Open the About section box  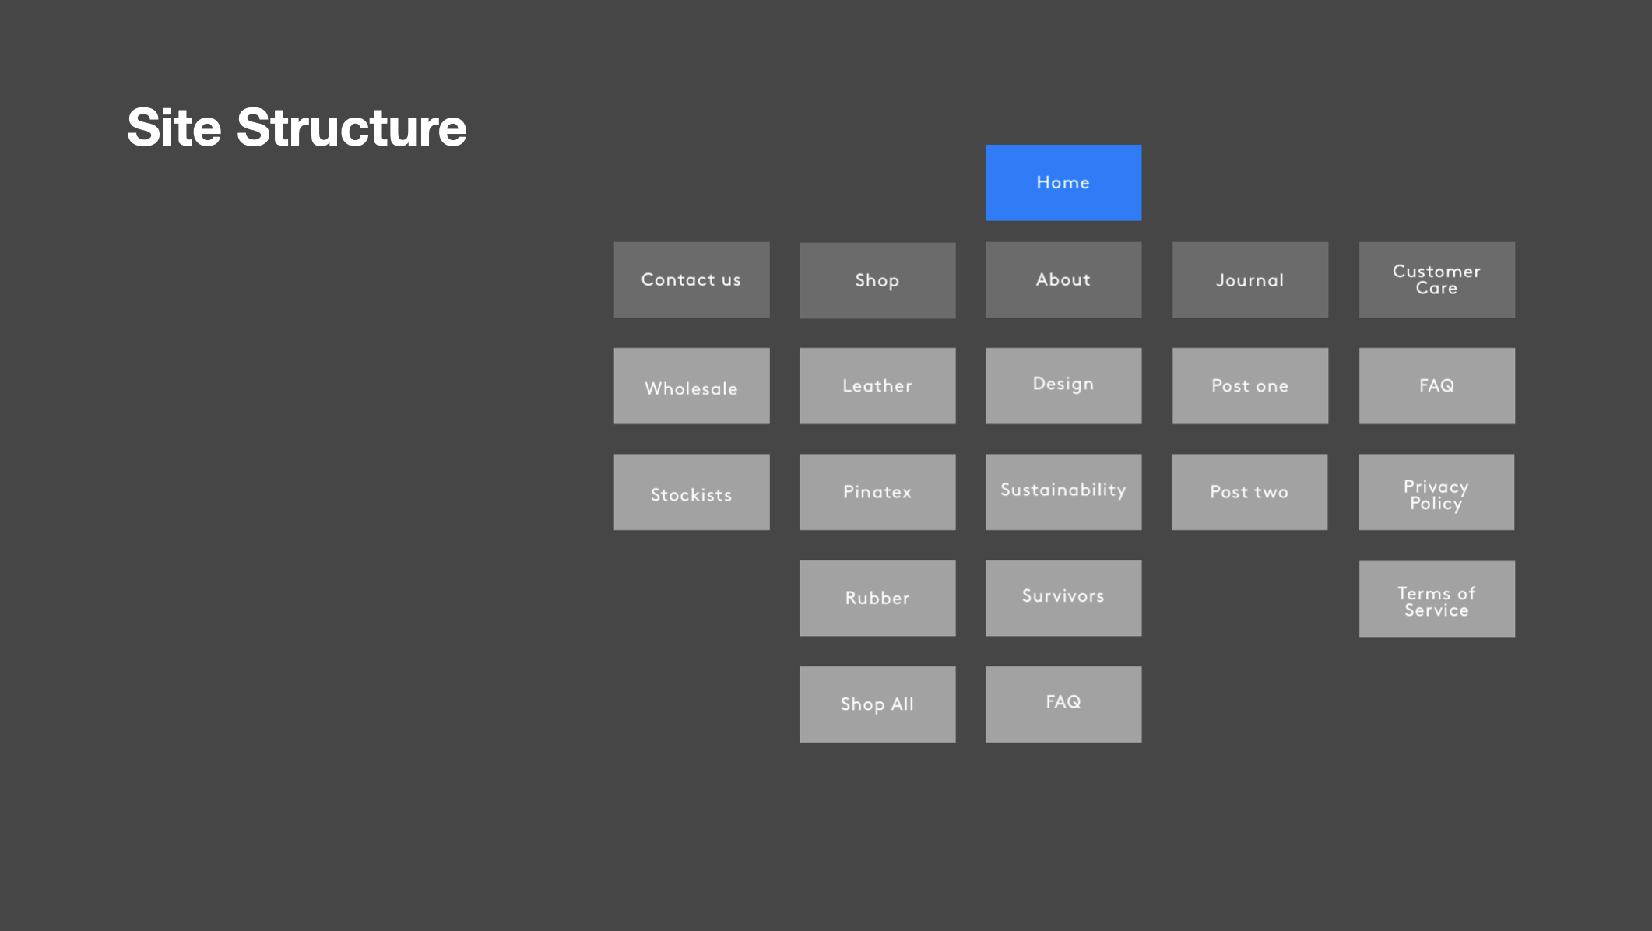(1063, 279)
